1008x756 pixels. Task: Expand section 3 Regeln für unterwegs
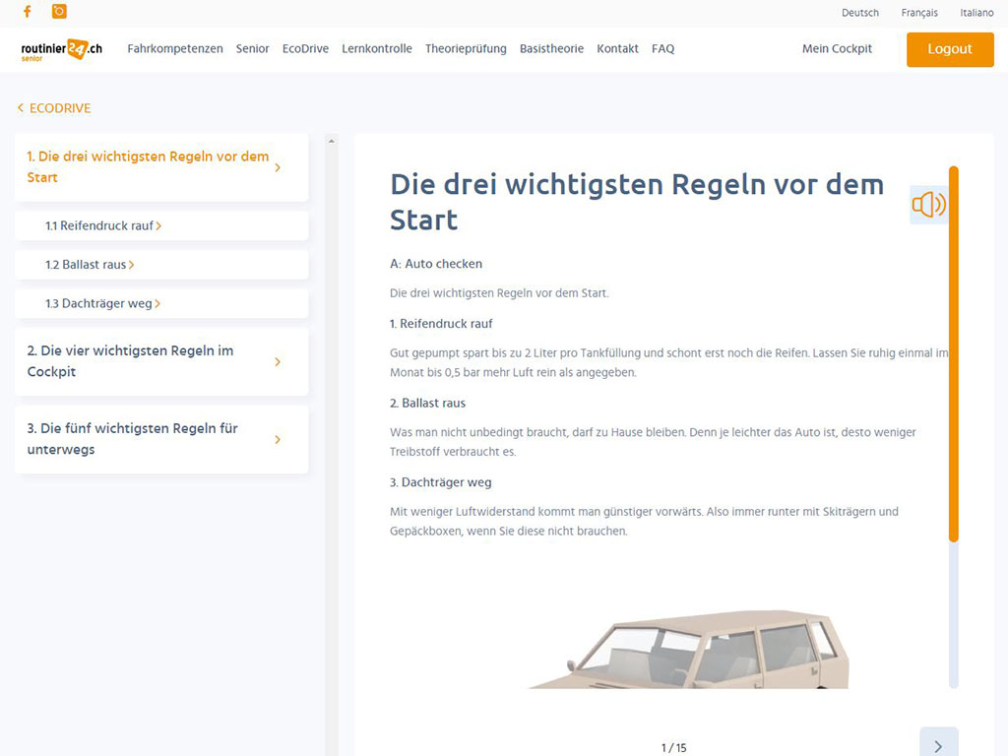coord(160,439)
